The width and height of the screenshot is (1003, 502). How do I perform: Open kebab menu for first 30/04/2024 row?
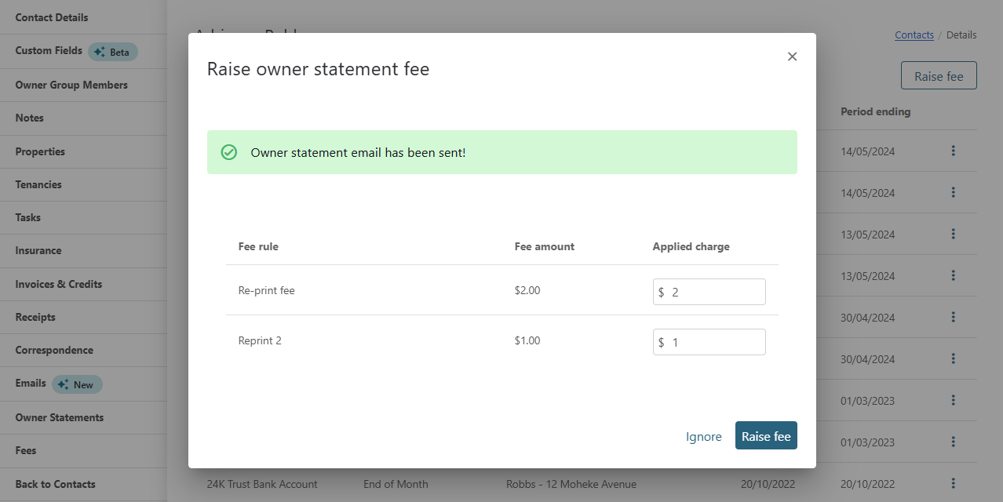coord(953,317)
